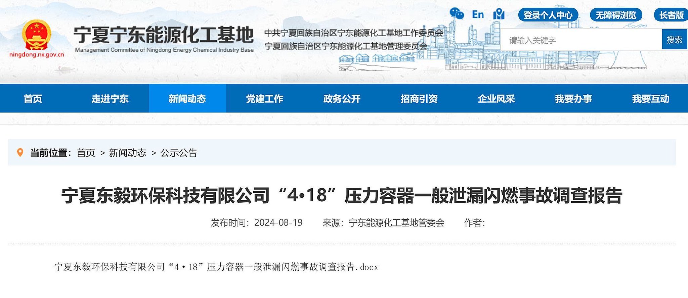Screen dimensions: 688x298
Task: Open 登录个人中心 login button
Action: pyautogui.click(x=548, y=15)
